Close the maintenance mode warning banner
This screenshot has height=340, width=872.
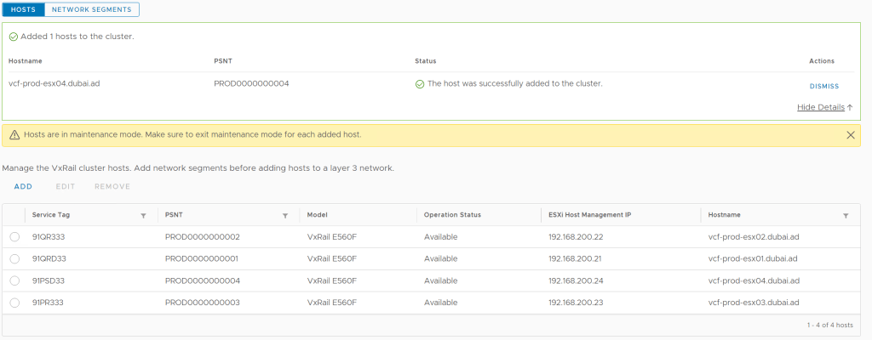click(850, 135)
